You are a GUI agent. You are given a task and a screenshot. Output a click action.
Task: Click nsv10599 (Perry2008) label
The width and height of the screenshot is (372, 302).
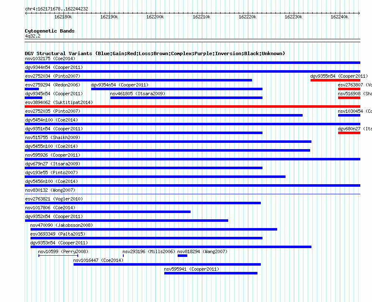point(63,251)
